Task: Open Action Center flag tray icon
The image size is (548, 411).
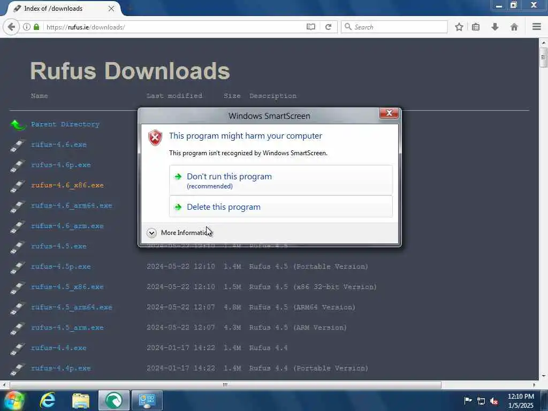Action: [x=468, y=400]
